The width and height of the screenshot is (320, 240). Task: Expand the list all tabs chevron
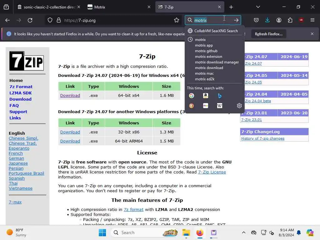[x=258, y=7]
